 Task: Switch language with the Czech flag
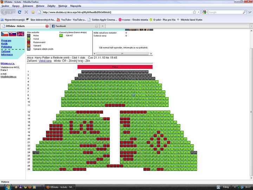[5, 34]
